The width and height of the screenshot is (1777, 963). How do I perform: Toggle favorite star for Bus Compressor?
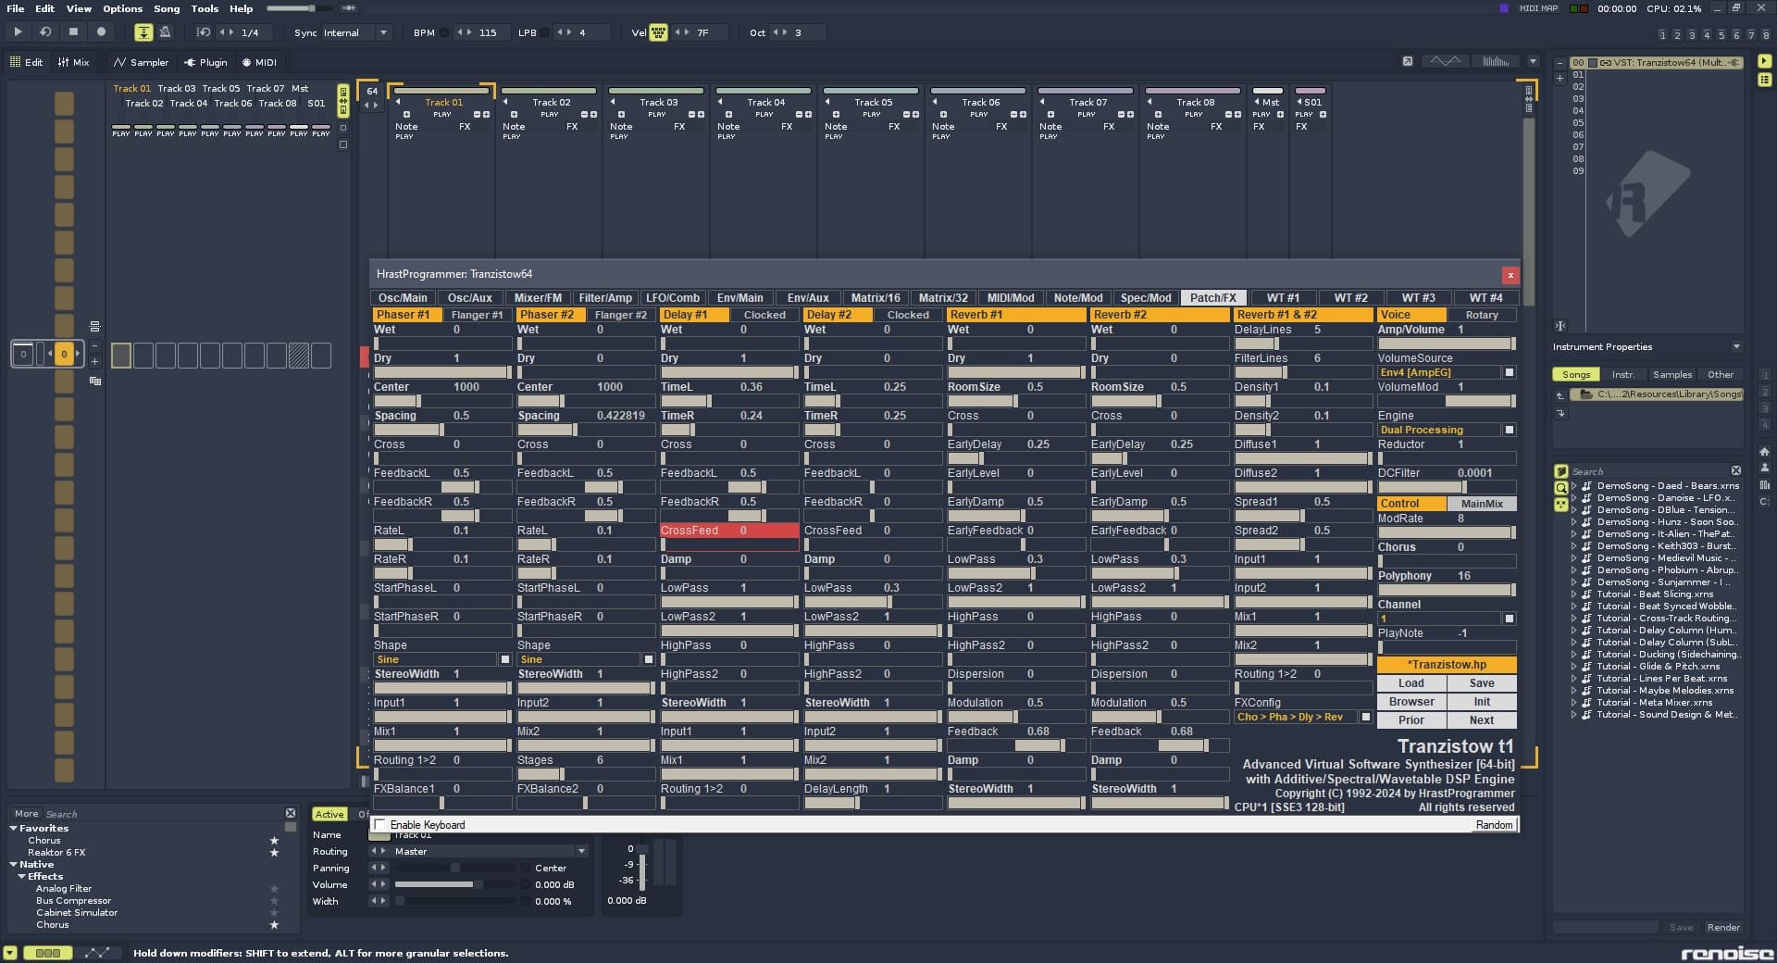click(274, 900)
